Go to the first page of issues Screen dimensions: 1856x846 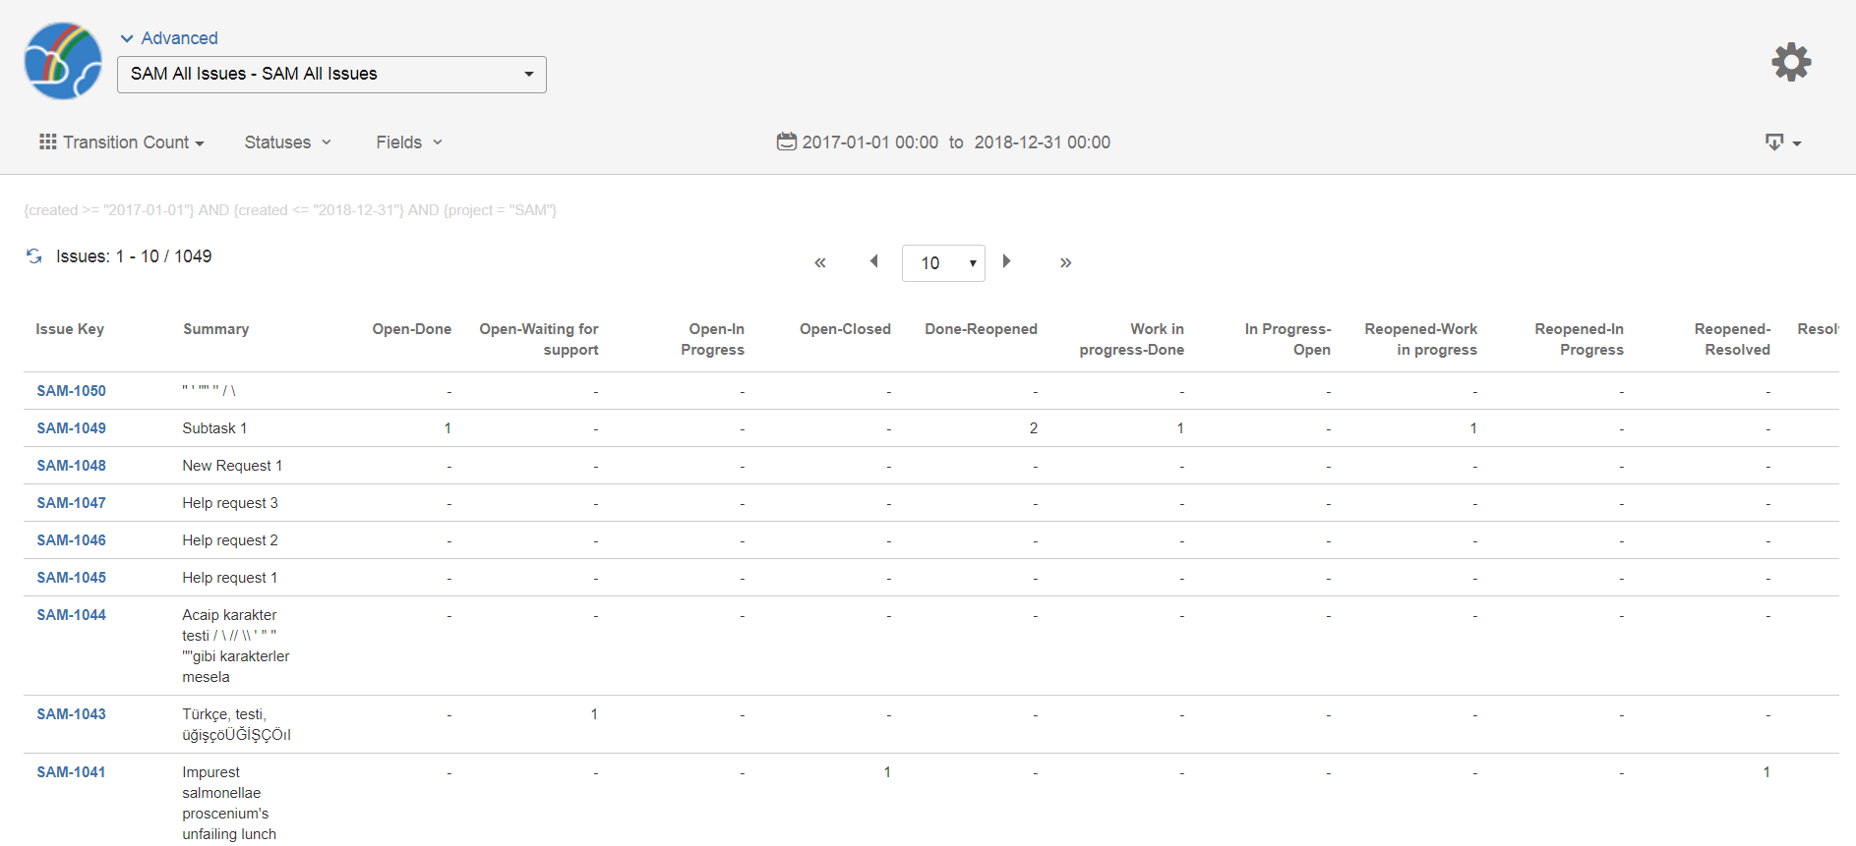pyautogui.click(x=819, y=262)
